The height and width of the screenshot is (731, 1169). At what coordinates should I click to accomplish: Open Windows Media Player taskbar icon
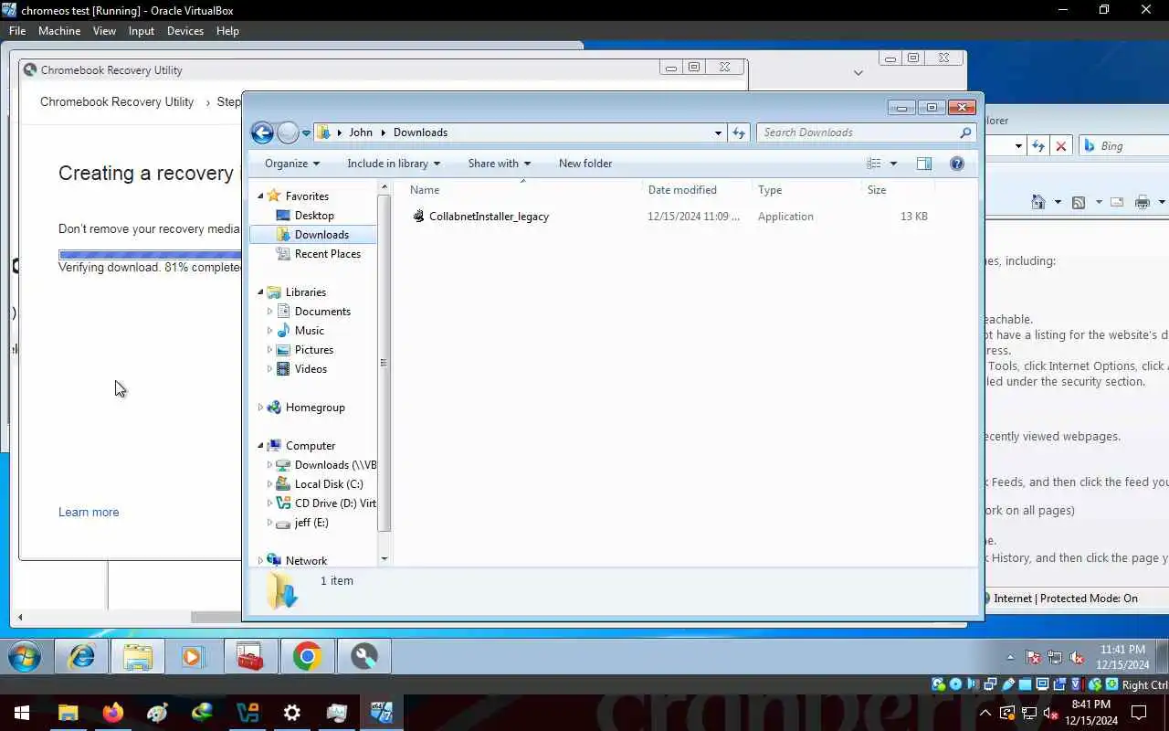pyautogui.click(x=193, y=657)
